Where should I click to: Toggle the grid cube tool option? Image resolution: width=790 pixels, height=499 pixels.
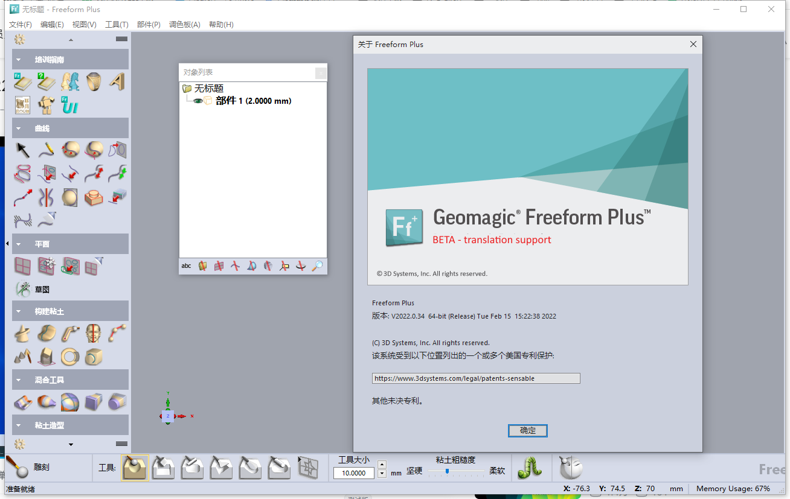point(308,468)
